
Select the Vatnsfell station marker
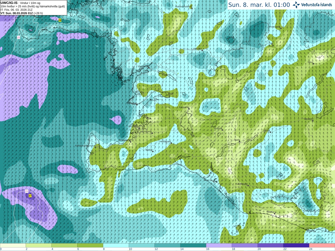pos(312,121)
